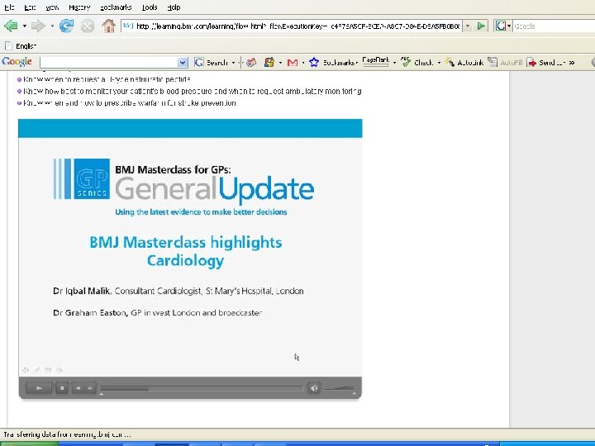Fast forward the video player

[90, 388]
